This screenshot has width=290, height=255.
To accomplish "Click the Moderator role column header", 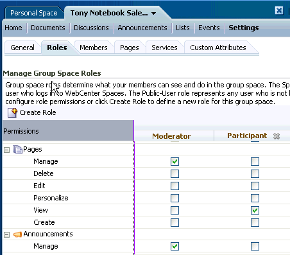I will [171, 136].
